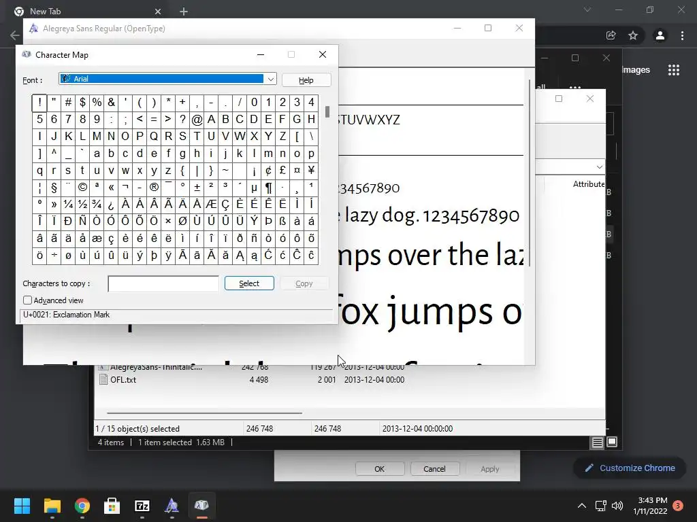Click AlegreyaSans-ThinItalic file row

click(251, 367)
